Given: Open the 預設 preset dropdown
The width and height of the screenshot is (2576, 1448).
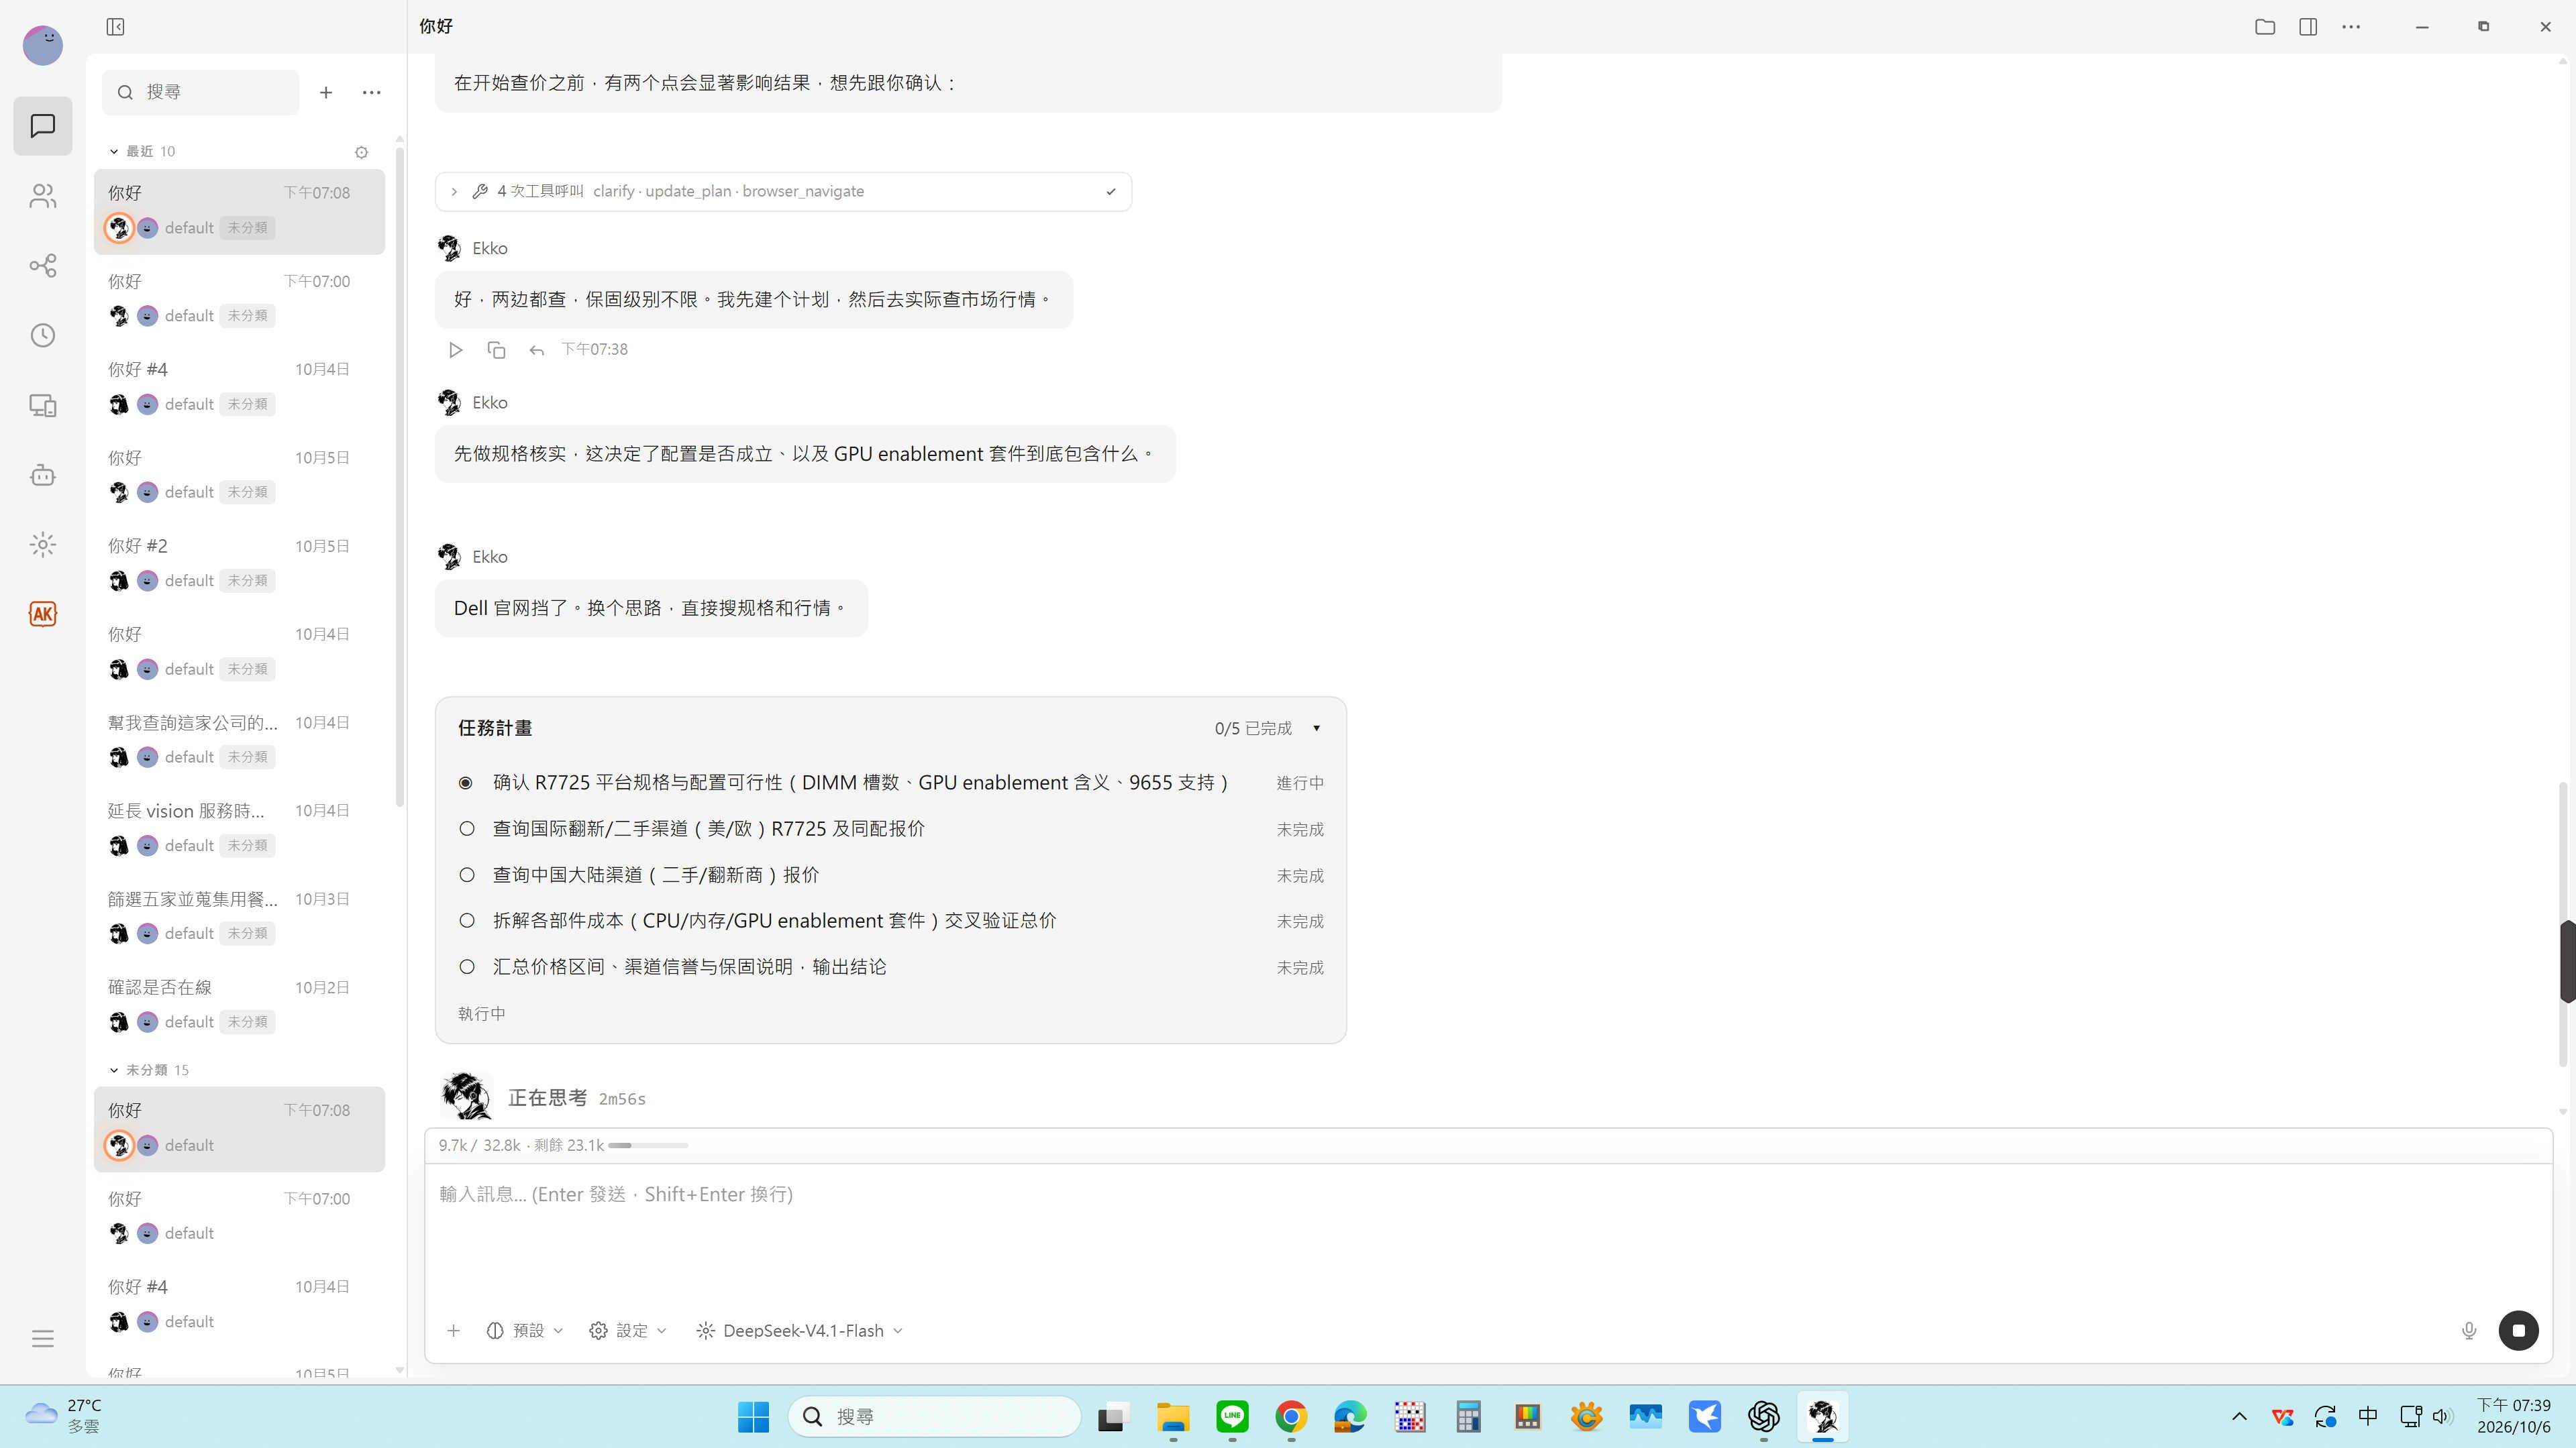Looking at the screenshot, I should 525,1331.
